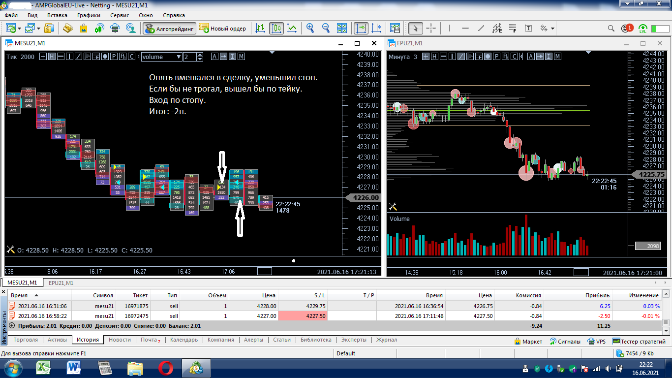Open the Сервис menu

coord(120,15)
